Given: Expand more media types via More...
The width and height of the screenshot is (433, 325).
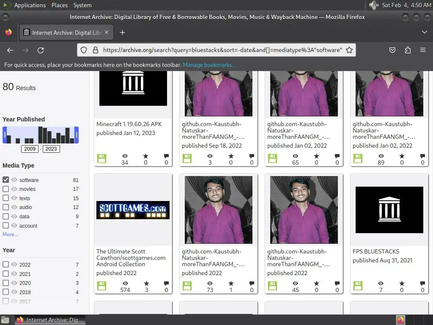Looking at the screenshot, I should click(x=10, y=234).
